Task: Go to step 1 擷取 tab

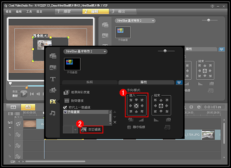Action: [68, 11]
